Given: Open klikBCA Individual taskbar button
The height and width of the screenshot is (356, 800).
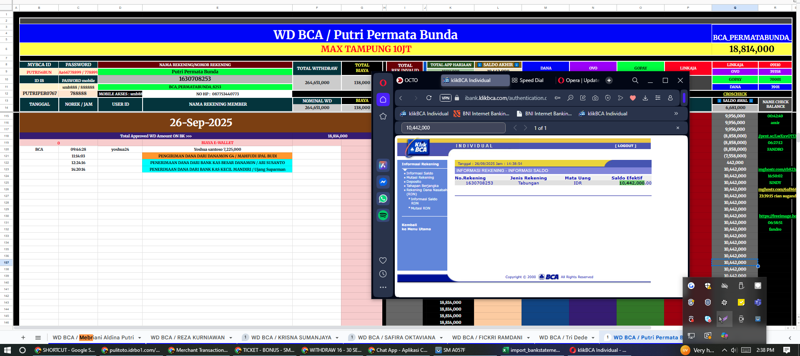Looking at the screenshot, I should pyautogui.click(x=598, y=350).
